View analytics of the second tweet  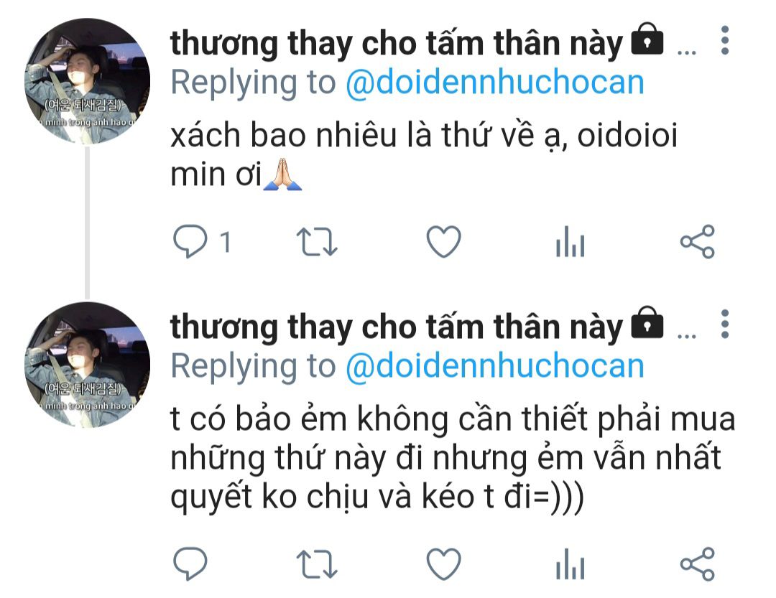click(x=570, y=564)
